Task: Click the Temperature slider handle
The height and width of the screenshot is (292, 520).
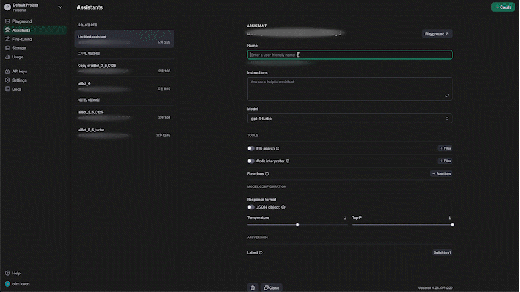Action: (x=298, y=224)
